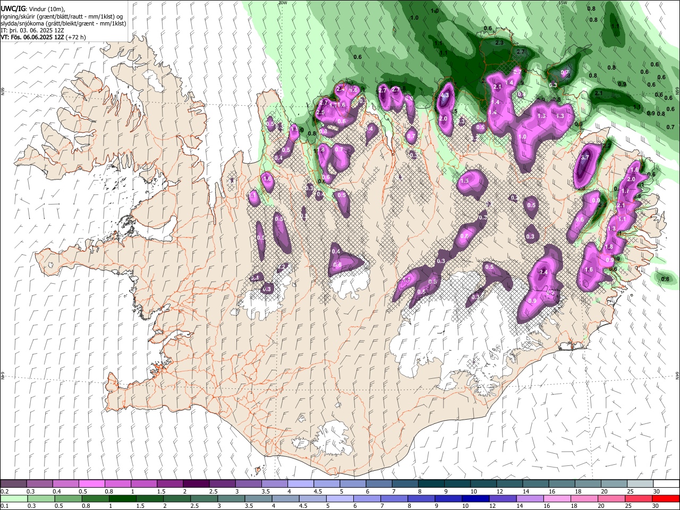
Task: Click the 'slydda/snjókoma' legend description line
Action: pos(63,23)
